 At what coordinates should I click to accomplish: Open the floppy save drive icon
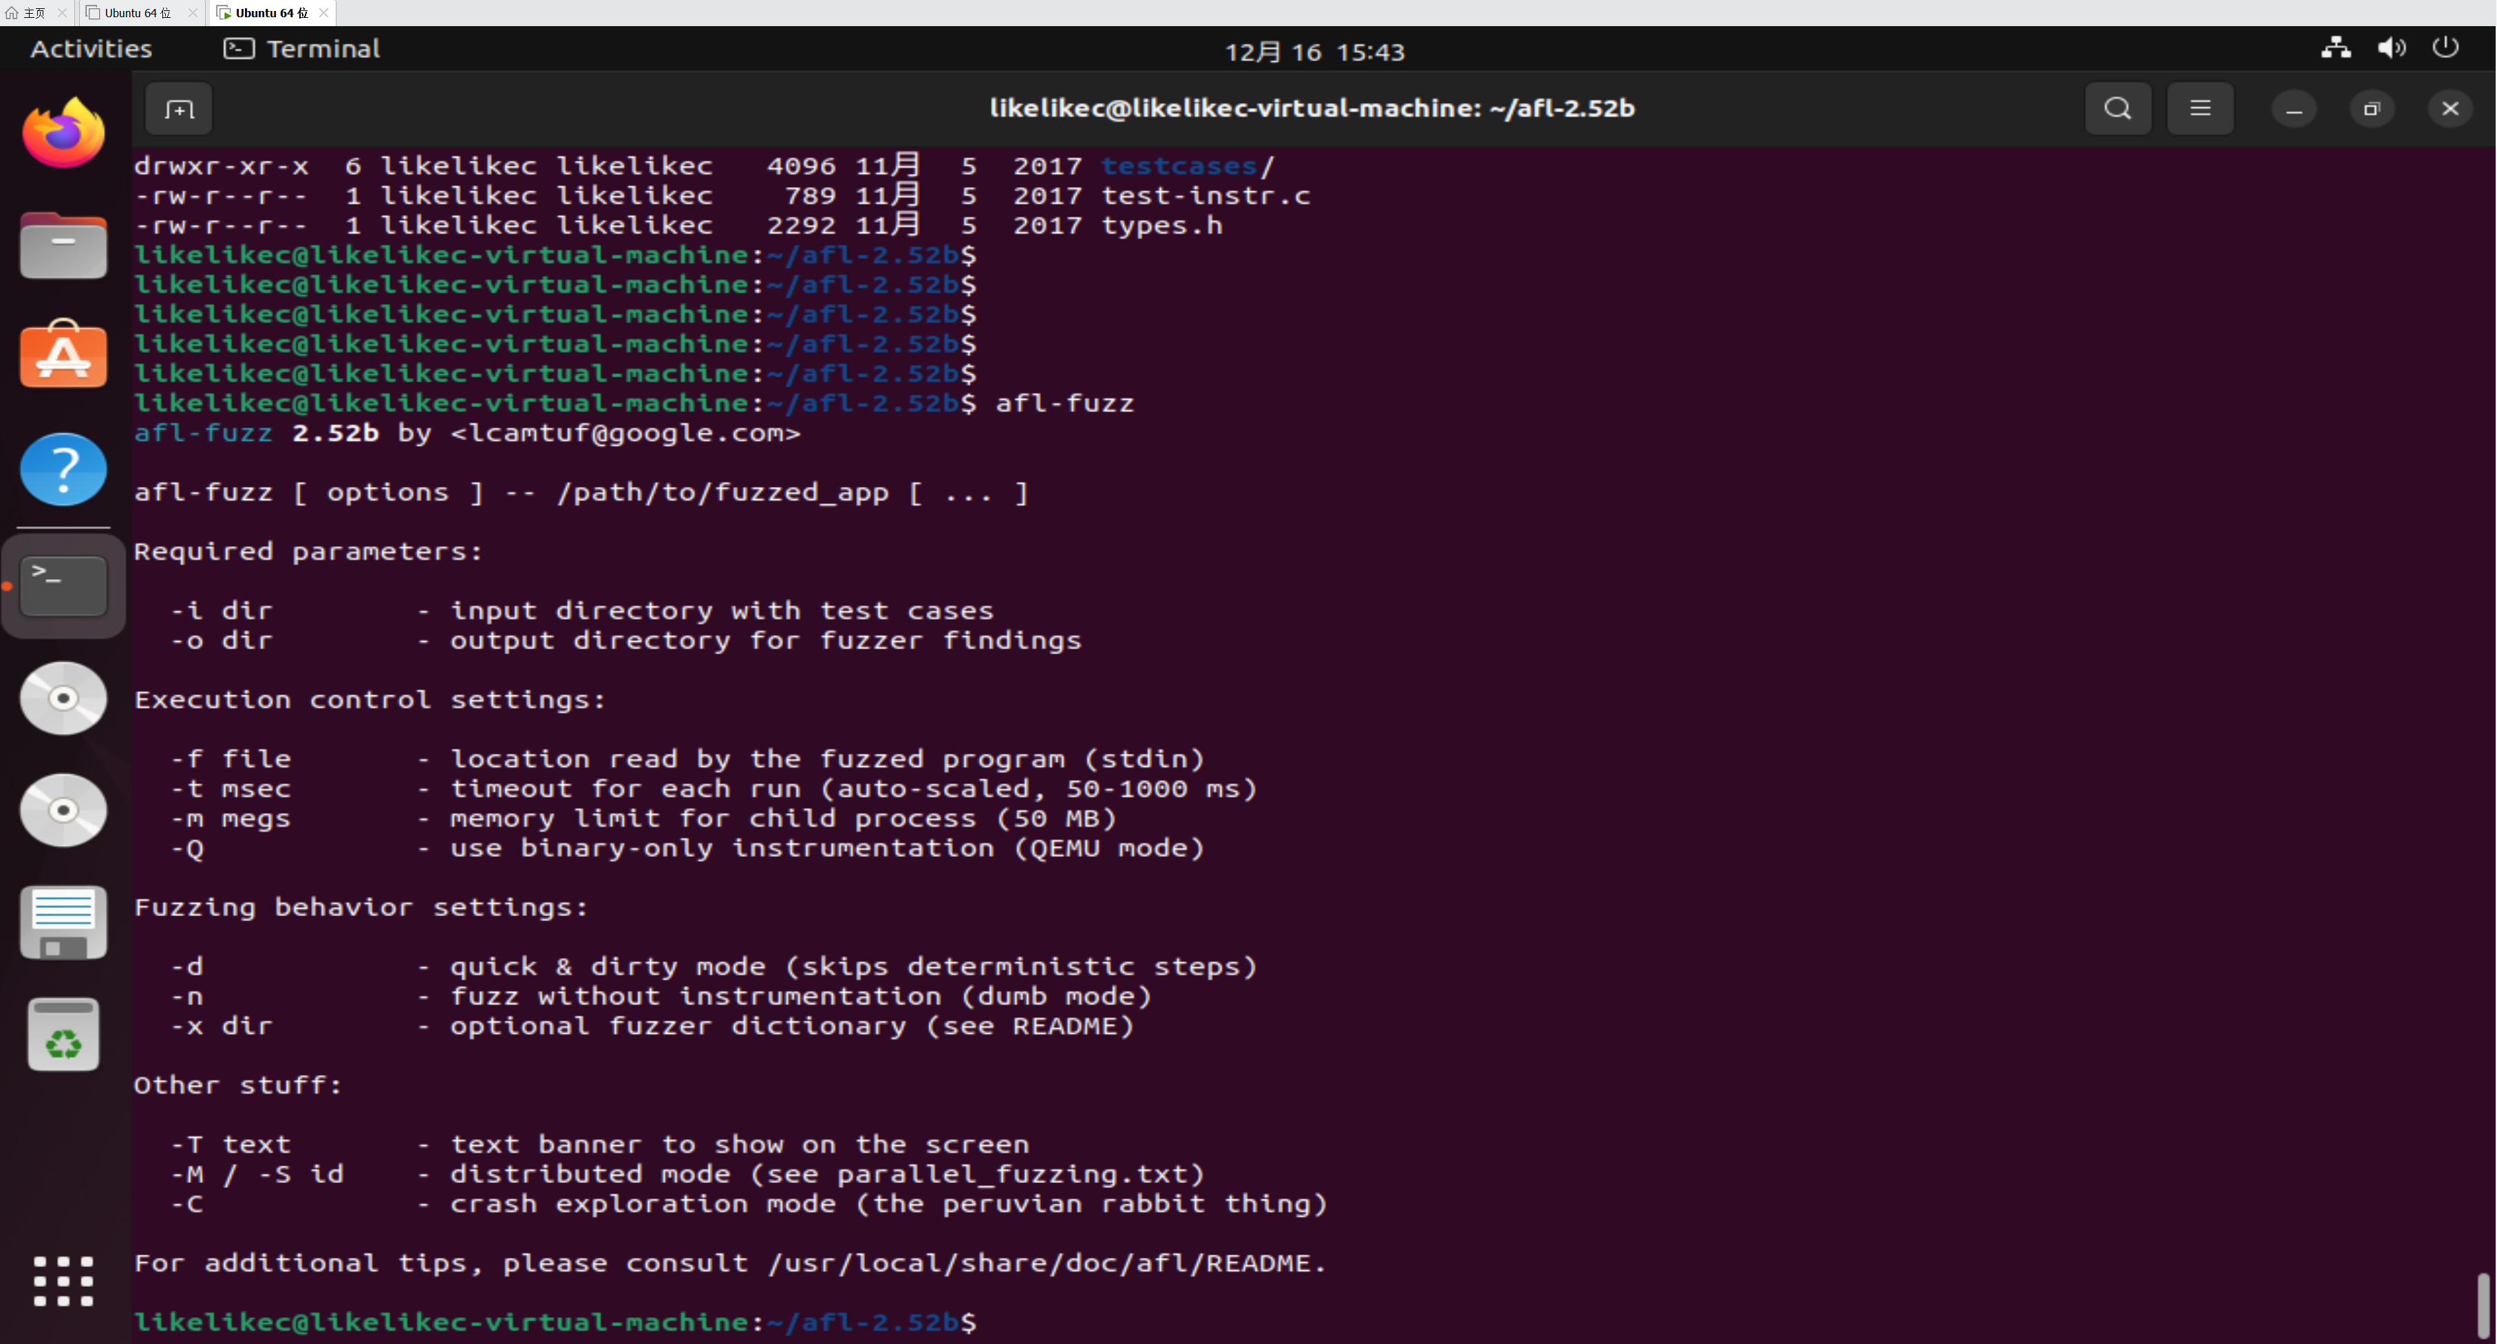63,922
